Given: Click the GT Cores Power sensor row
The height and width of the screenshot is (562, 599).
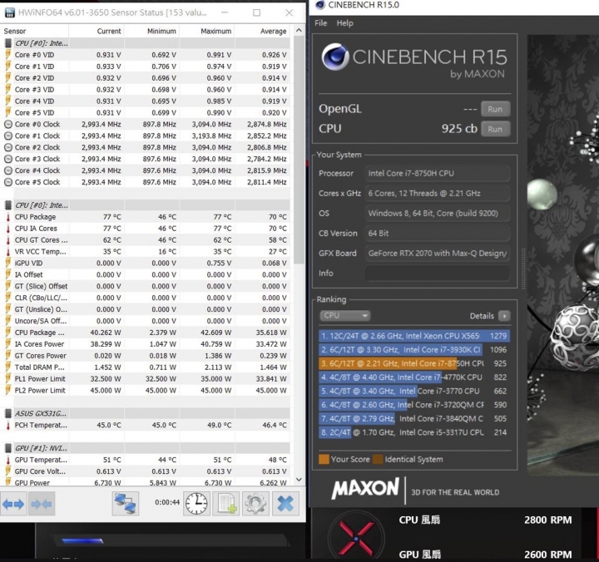Looking at the screenshot, I should [x=145, y=356].
